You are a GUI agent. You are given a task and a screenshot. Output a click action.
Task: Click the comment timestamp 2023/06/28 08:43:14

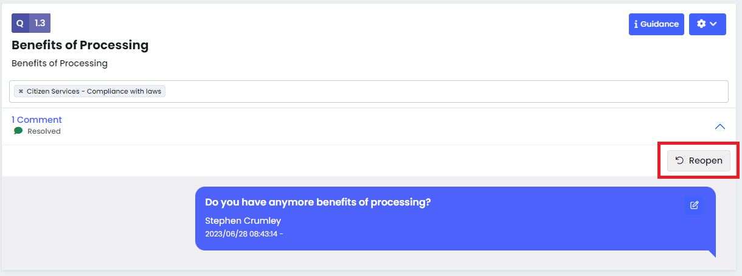(x=241, y=233)
